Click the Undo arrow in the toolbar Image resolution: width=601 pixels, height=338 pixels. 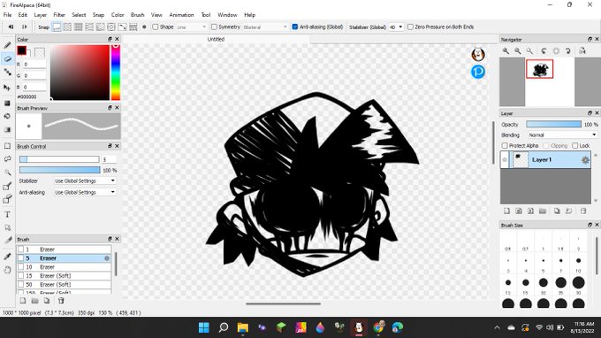(x=11, y=27)
